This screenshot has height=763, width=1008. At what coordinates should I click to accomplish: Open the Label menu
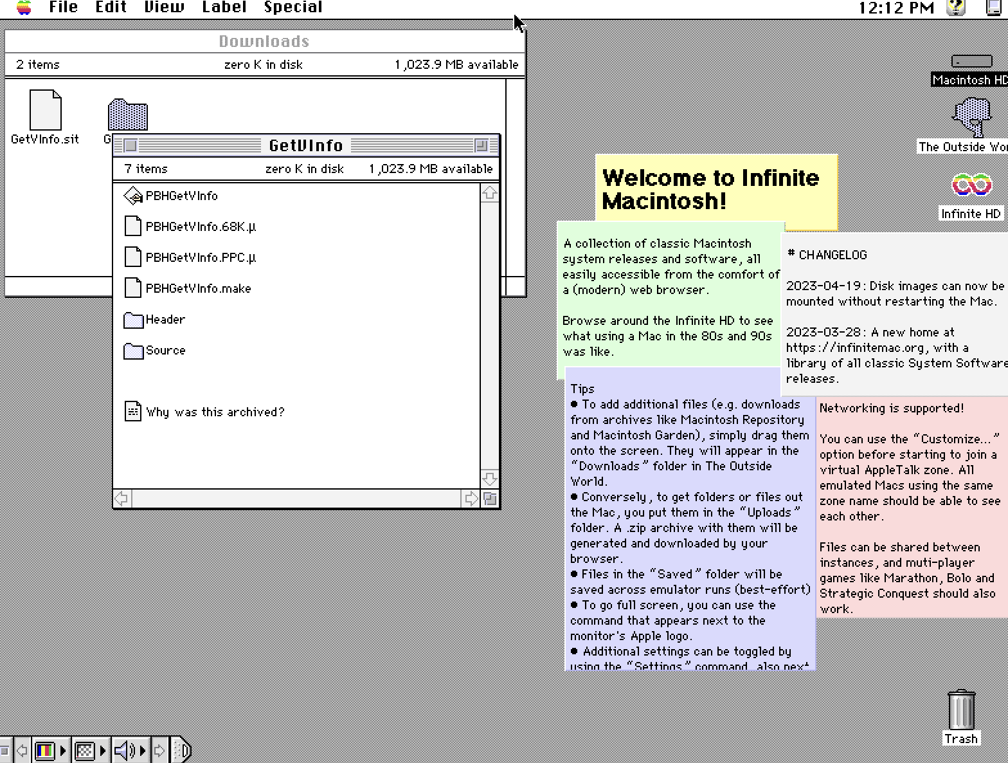coord(224,8)
